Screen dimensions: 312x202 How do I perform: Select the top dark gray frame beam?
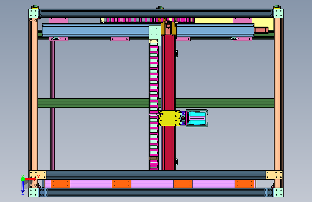pyautogui.click(x=156, y=13)
